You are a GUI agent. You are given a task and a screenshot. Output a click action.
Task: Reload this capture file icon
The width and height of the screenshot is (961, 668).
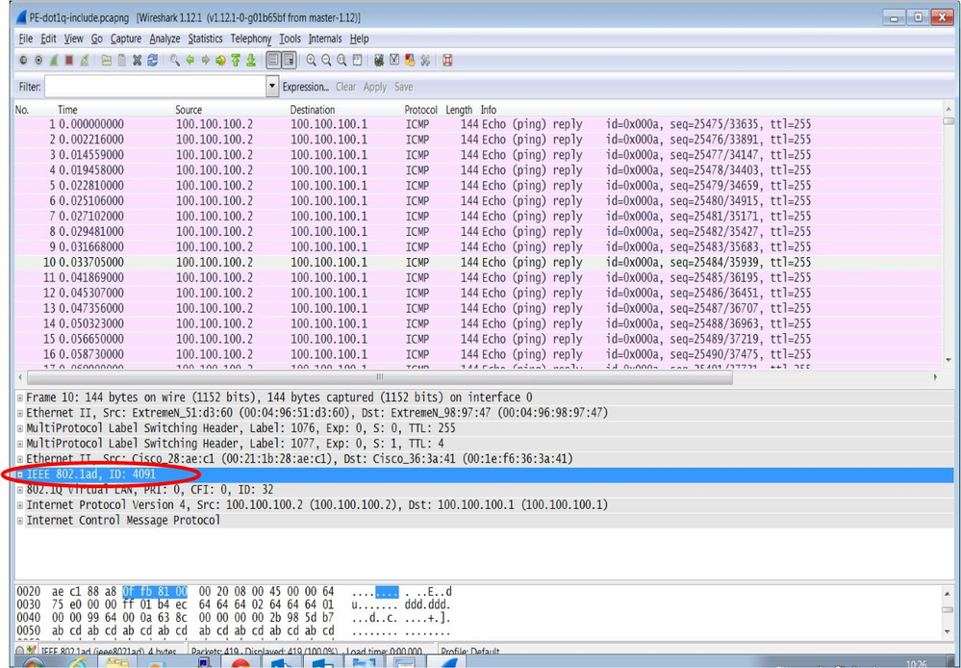153,60
